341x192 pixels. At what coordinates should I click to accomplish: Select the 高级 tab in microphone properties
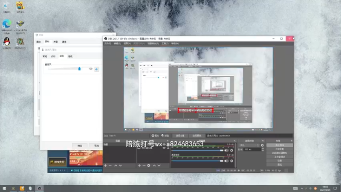pos(70,56)
